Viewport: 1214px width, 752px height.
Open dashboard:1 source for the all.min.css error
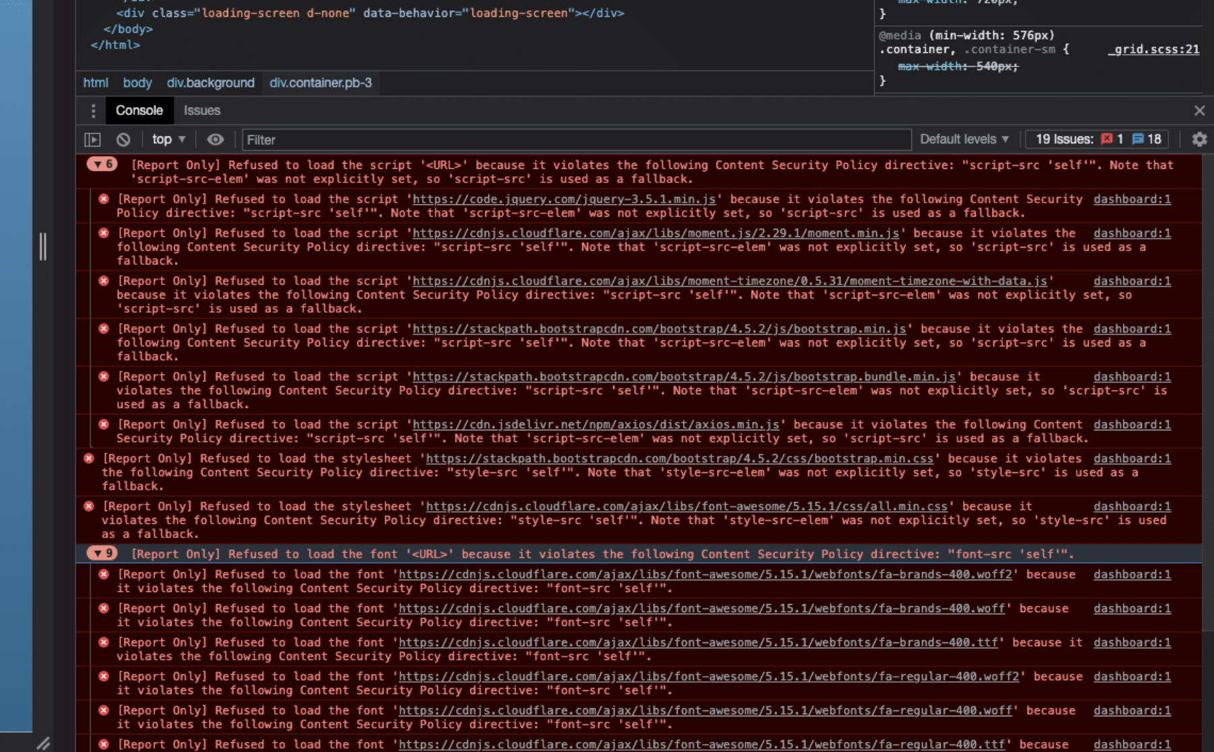[1132, 506]
